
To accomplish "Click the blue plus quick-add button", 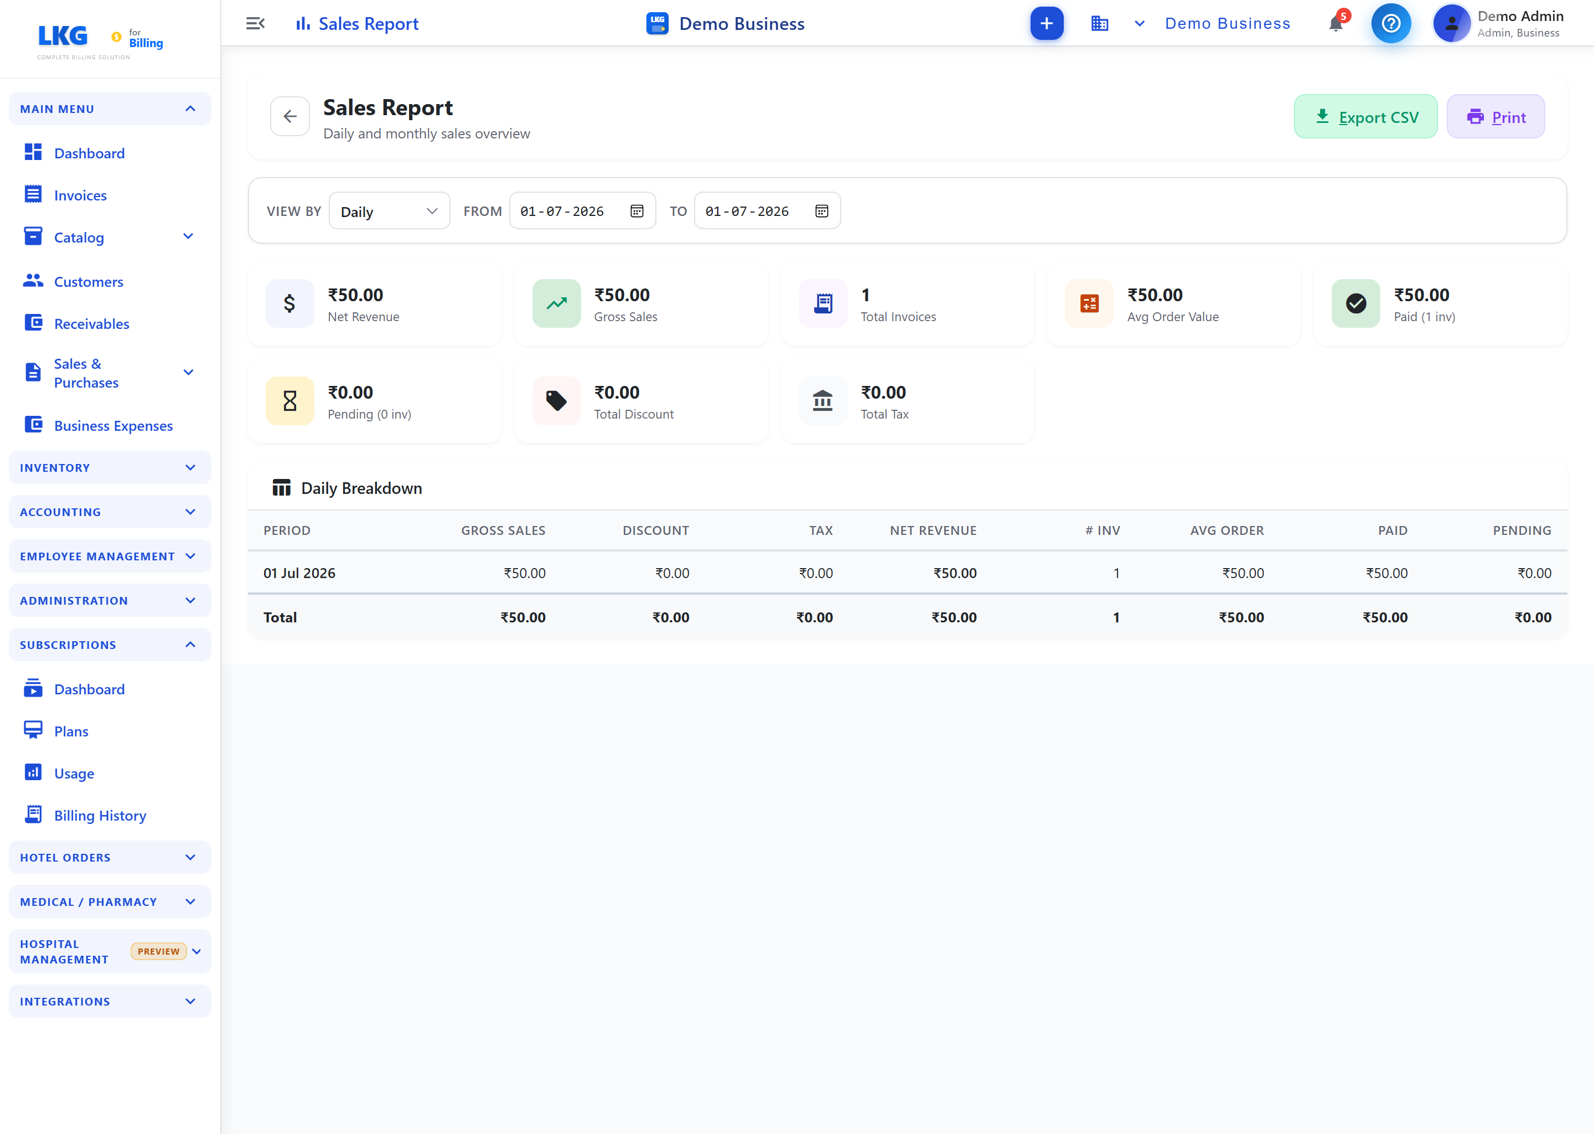I will coord(1046,24).
